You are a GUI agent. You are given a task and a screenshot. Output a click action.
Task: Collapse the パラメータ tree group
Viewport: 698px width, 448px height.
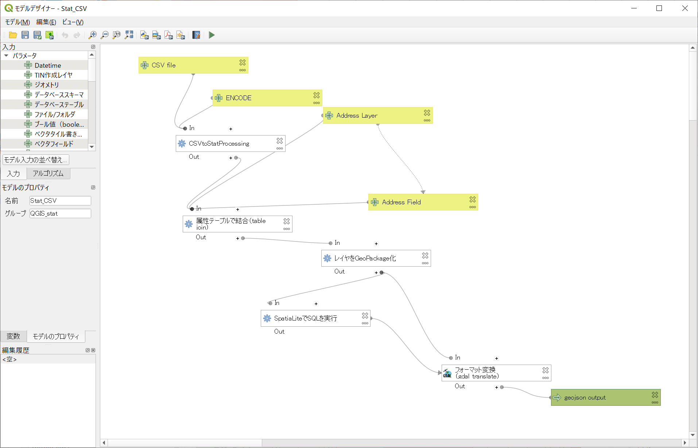6,56
